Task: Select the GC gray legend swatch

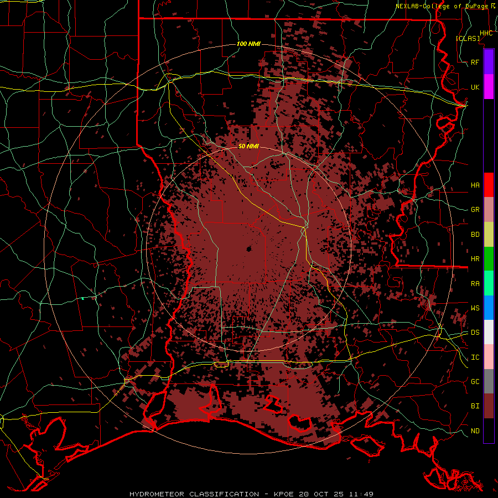Action: [489, 381]
